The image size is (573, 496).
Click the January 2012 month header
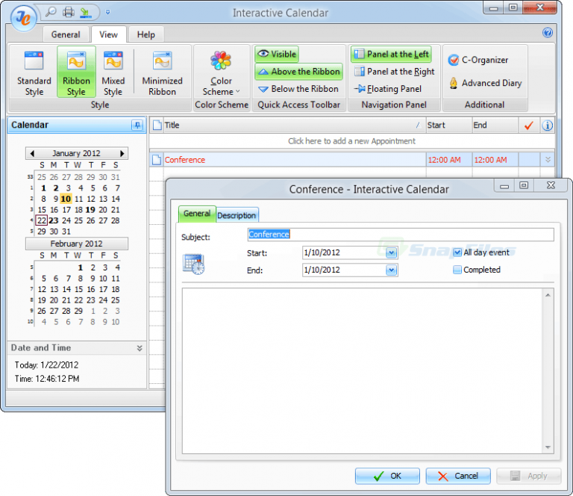point(76,153)
